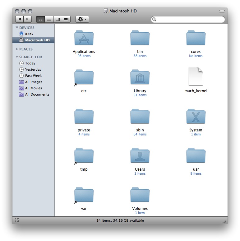
Task: Click the '96 items' count text
Action: 84,56
